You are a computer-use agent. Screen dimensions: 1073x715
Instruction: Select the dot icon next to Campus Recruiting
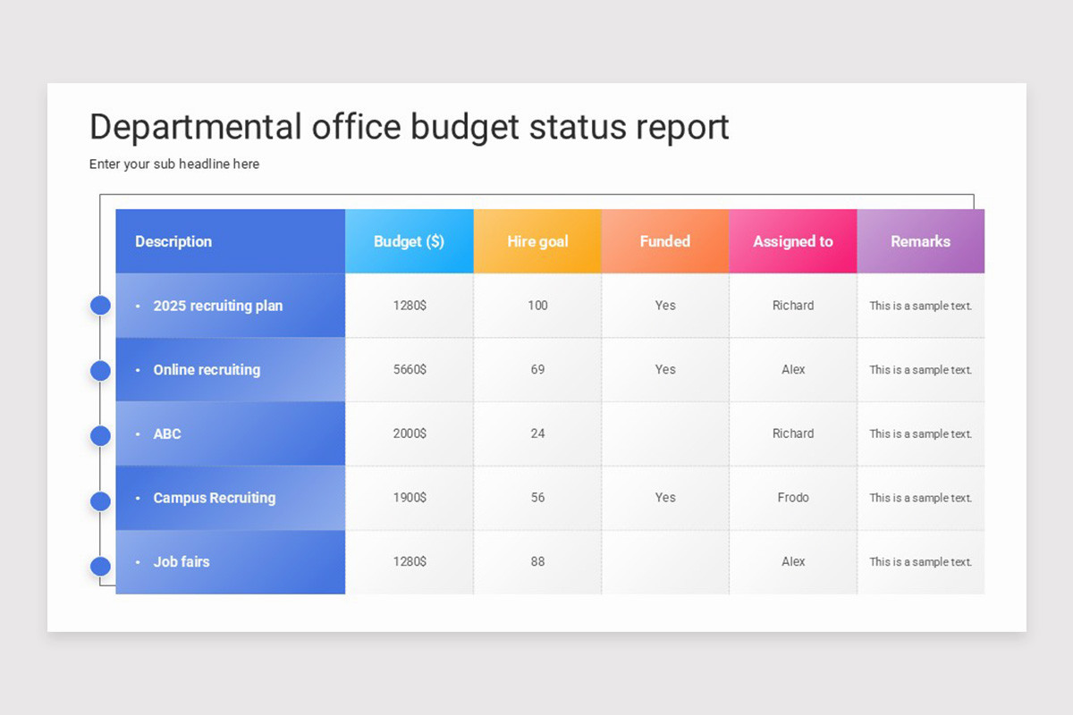point(99,500)
